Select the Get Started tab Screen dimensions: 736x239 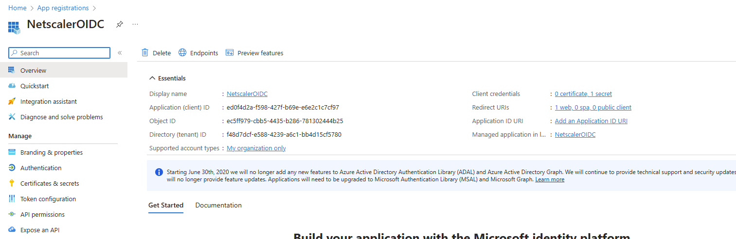[x=166, y=205]
